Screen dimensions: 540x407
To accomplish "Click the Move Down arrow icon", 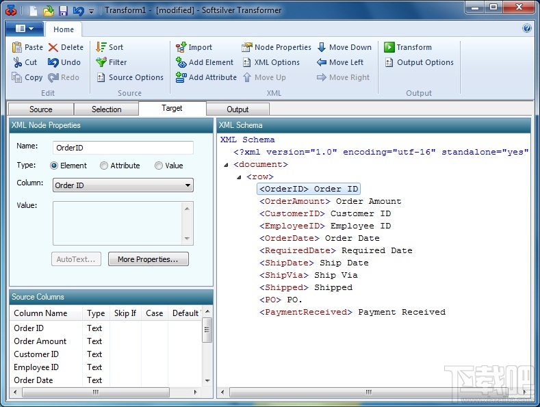I will (x=321, y=47).
